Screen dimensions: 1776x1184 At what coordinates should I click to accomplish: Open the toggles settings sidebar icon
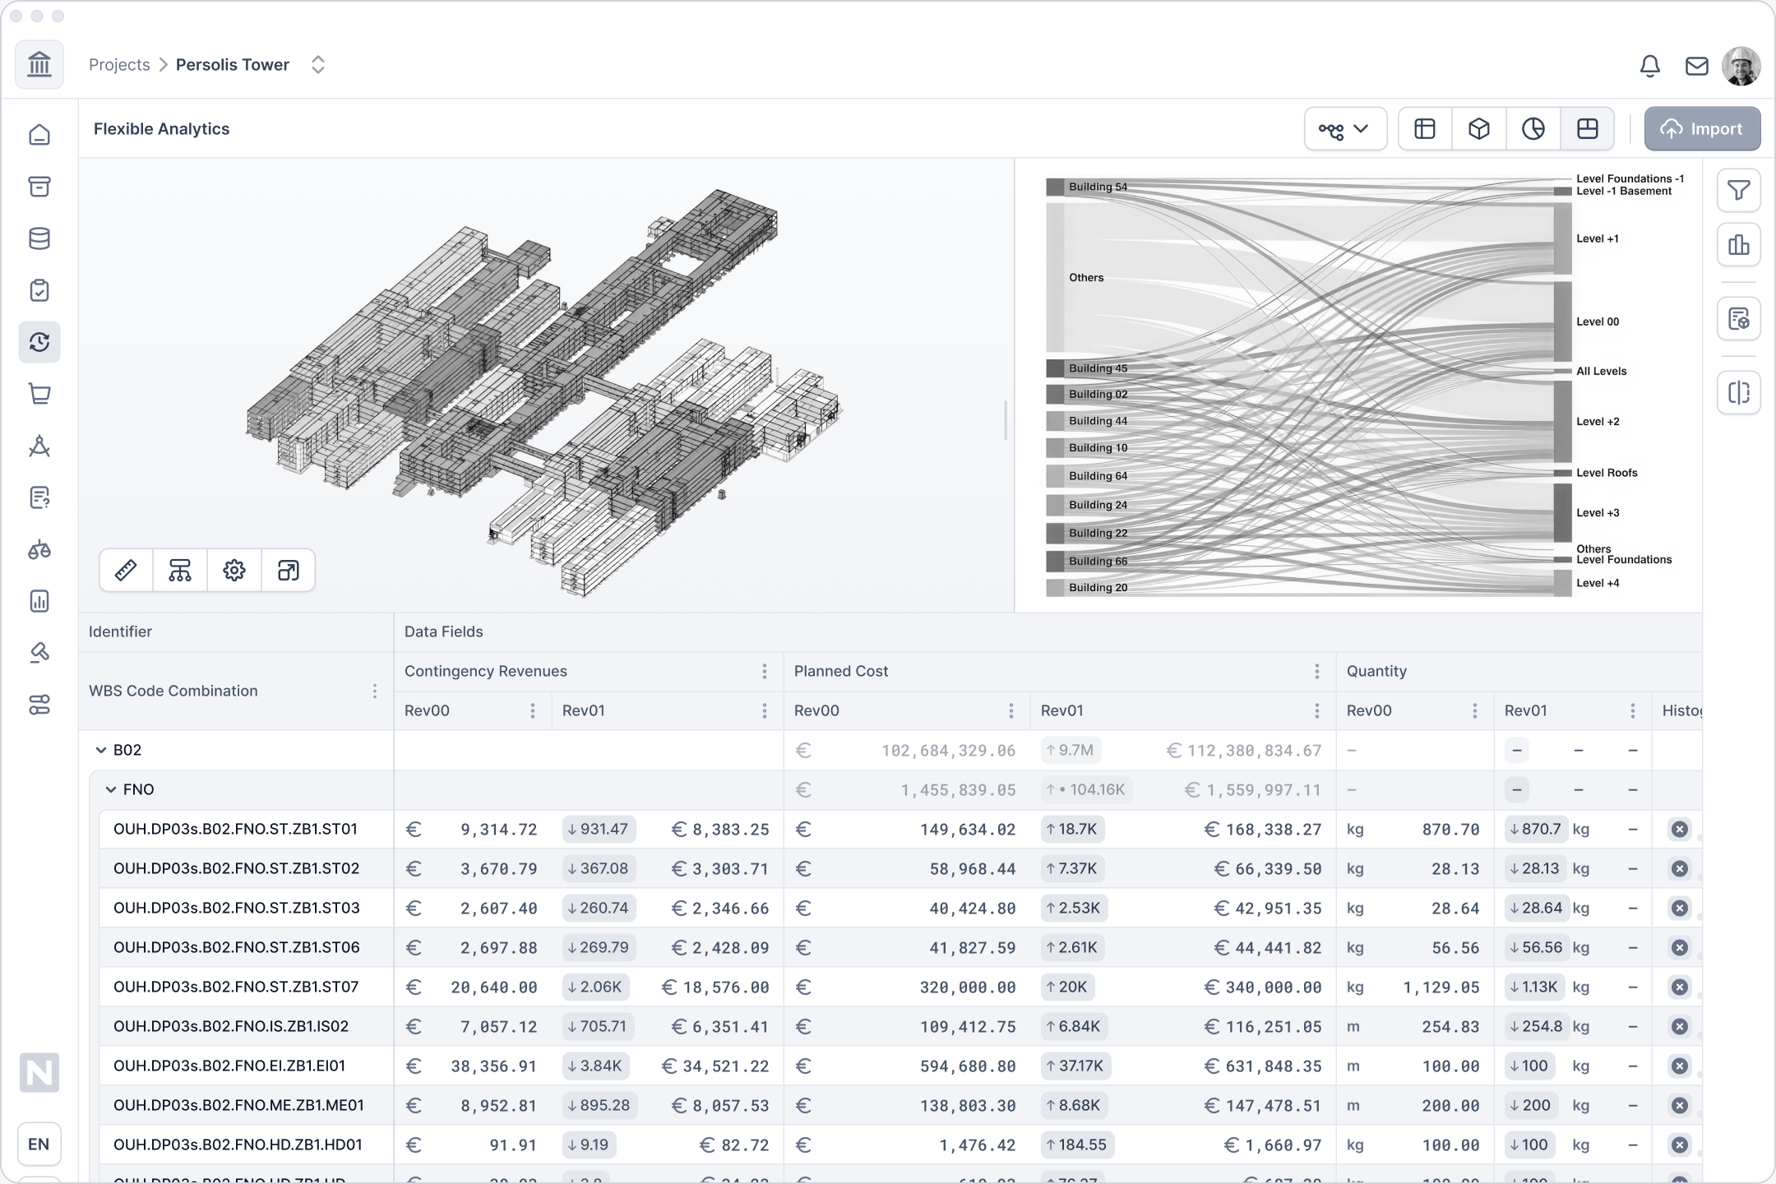coord(39,705)
